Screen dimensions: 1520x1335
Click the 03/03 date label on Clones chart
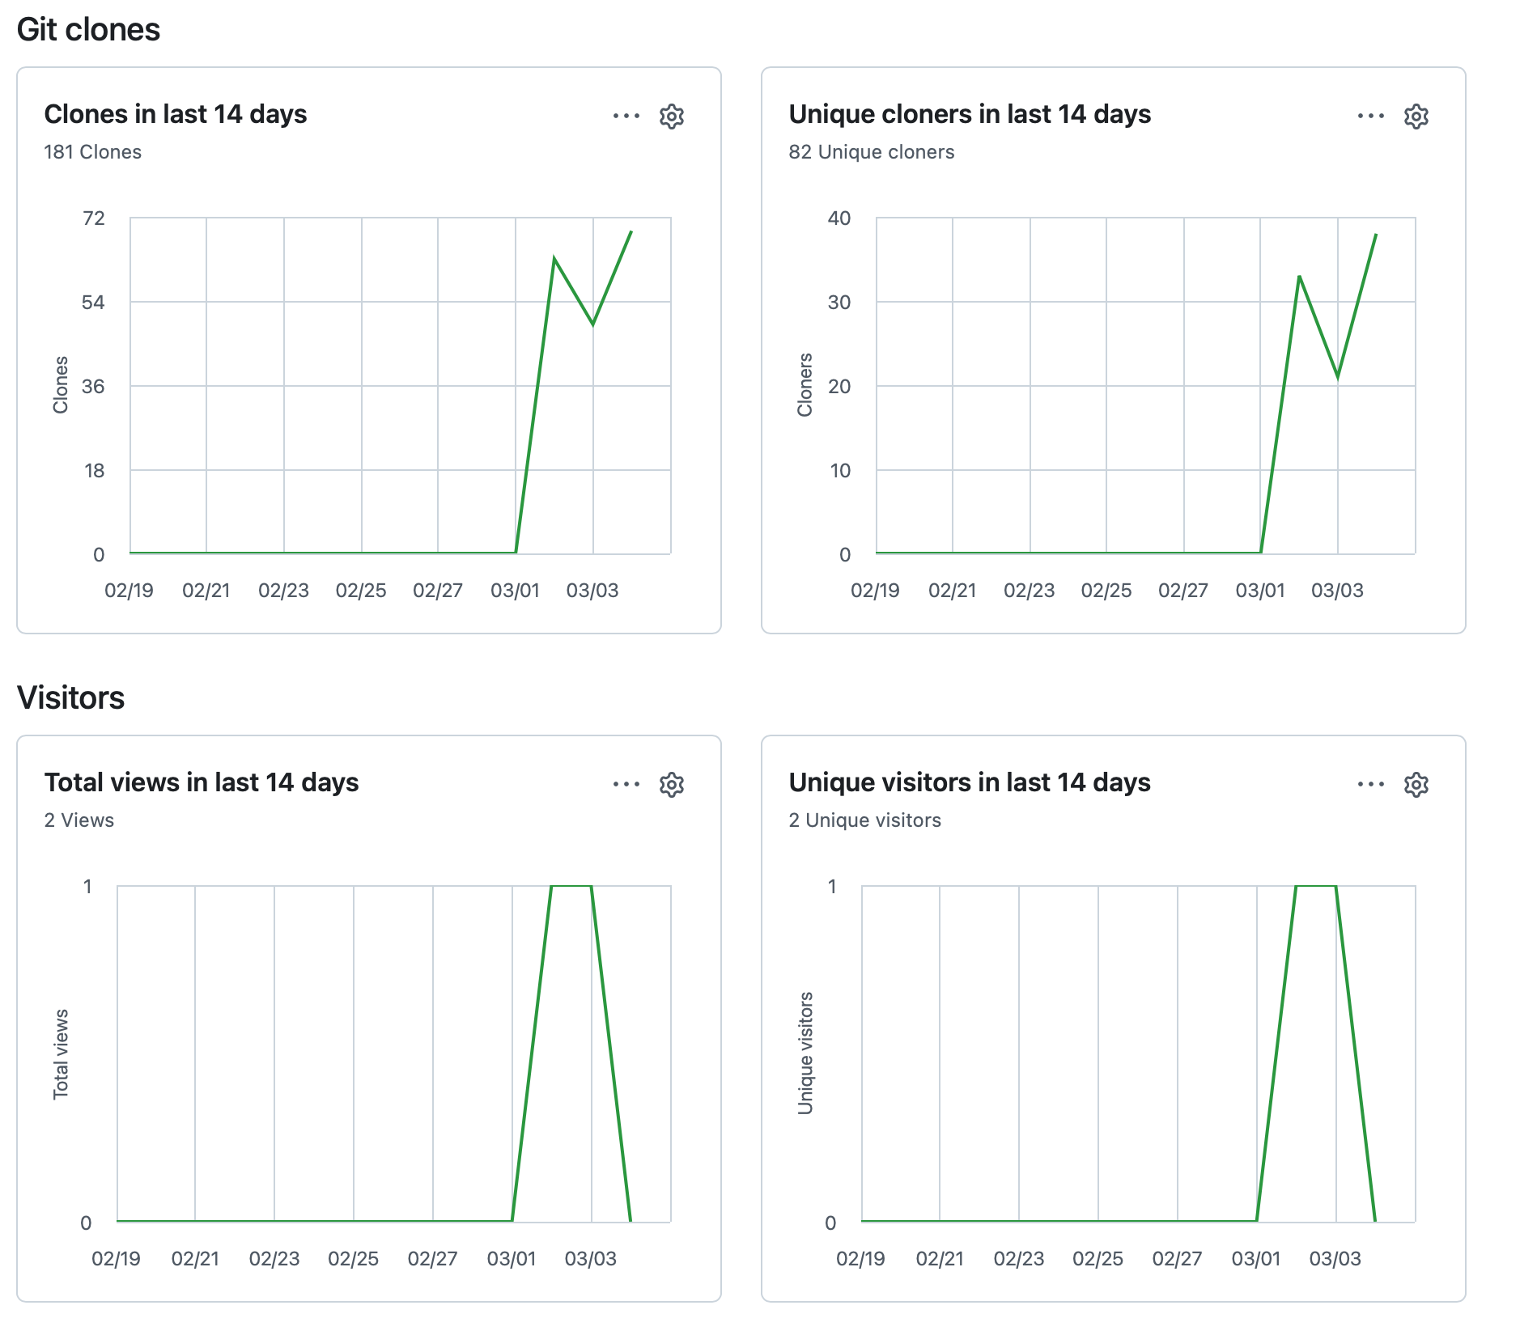[x=592, y=591]
